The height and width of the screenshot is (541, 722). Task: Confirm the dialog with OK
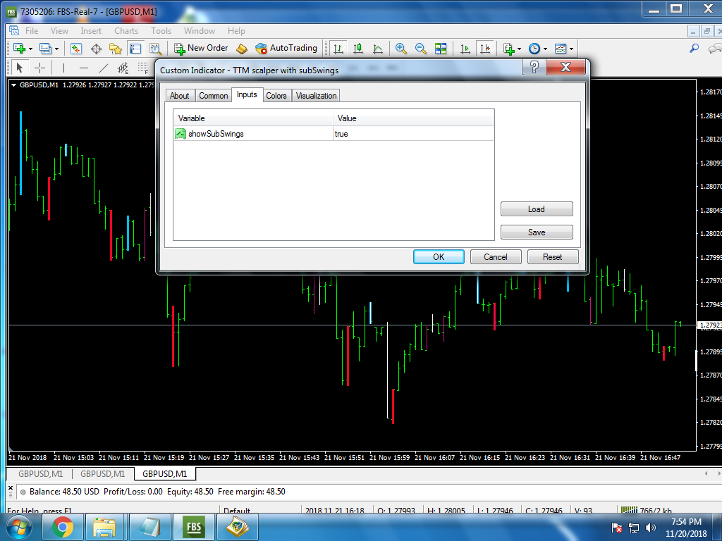439,256
